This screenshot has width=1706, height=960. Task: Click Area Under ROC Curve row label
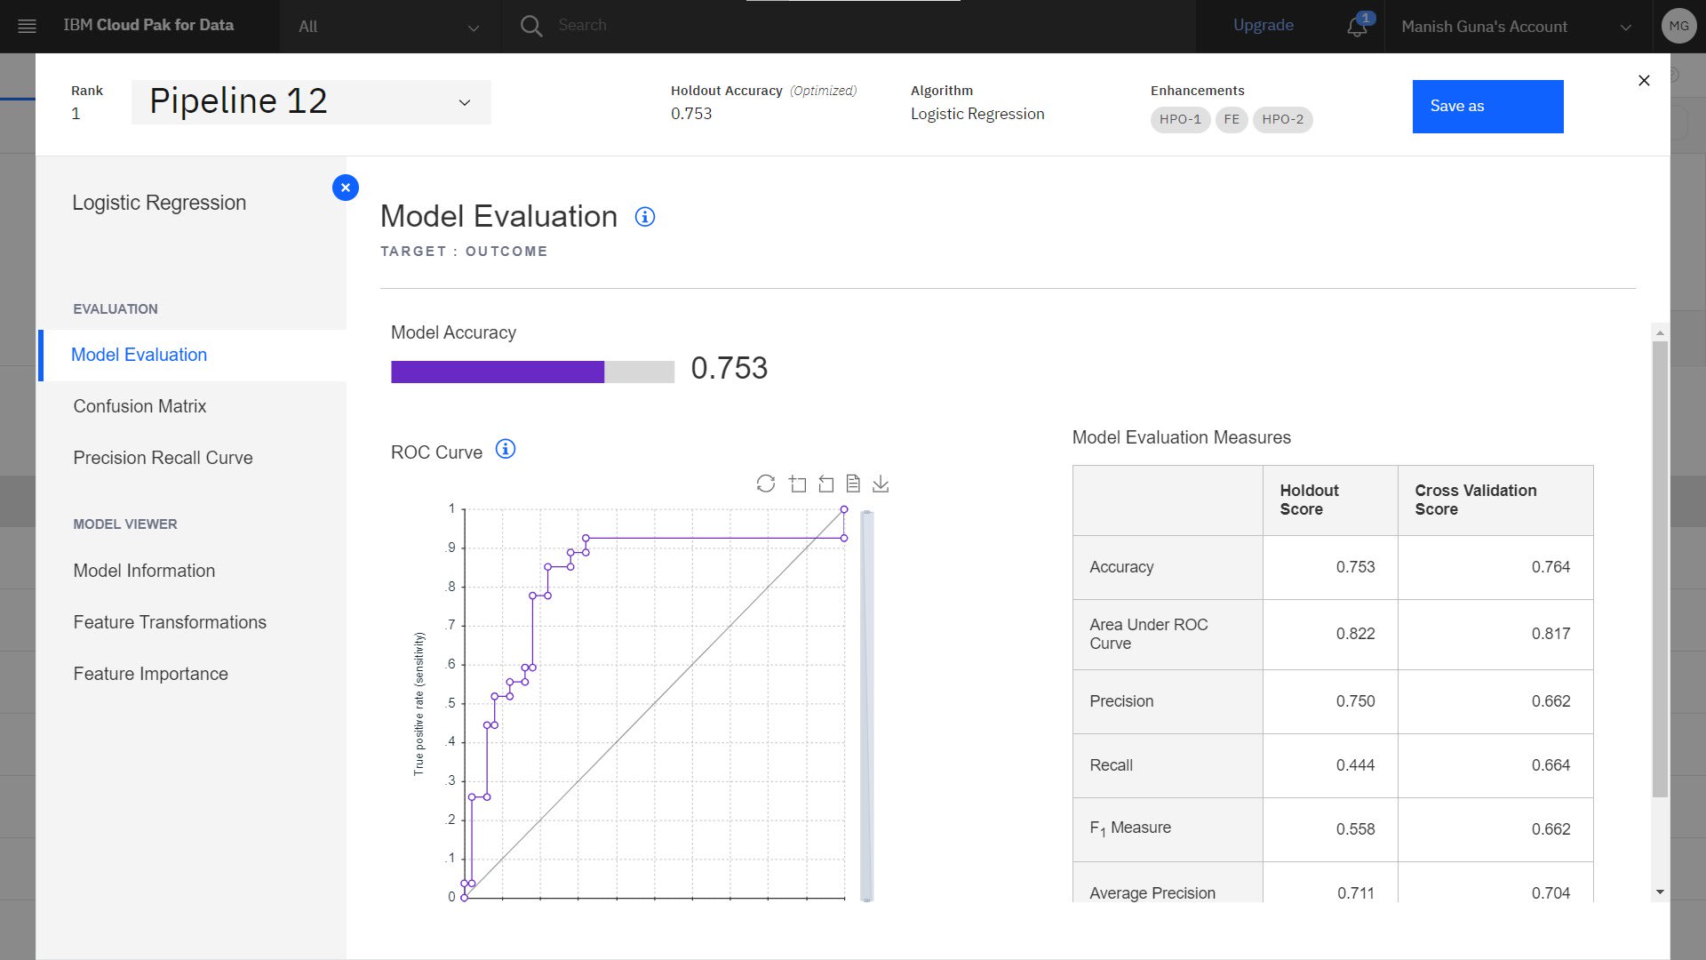click(1149, 634)
